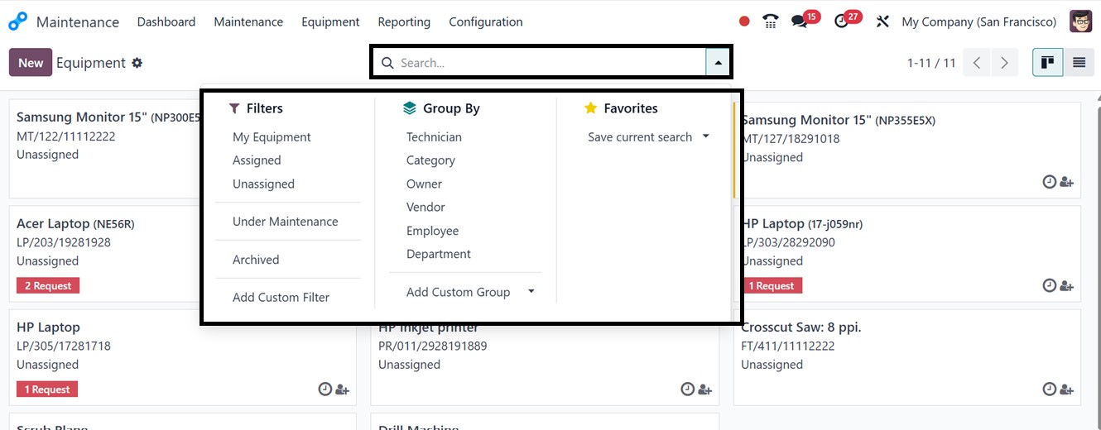Switch to list view

click(1079, 63)
